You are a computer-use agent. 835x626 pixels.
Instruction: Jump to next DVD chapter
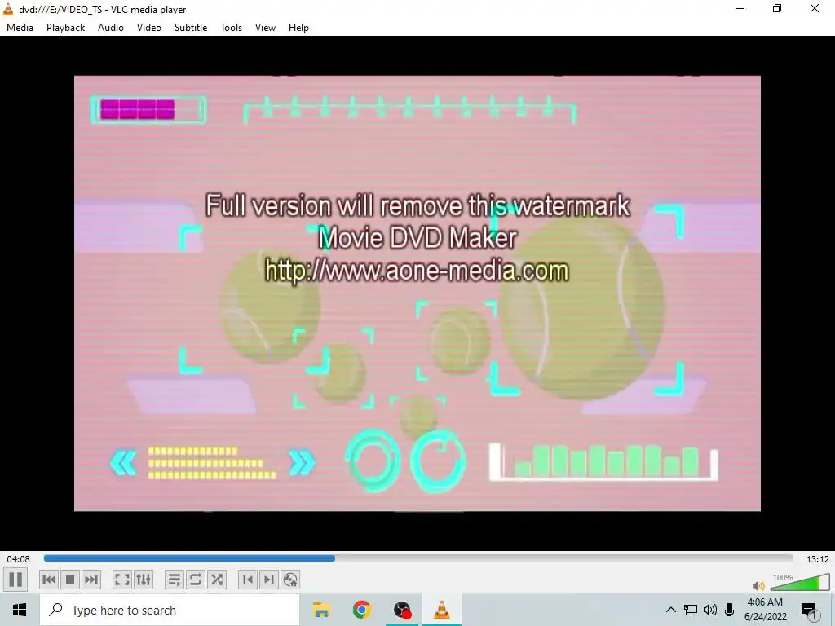pos(269,580)
